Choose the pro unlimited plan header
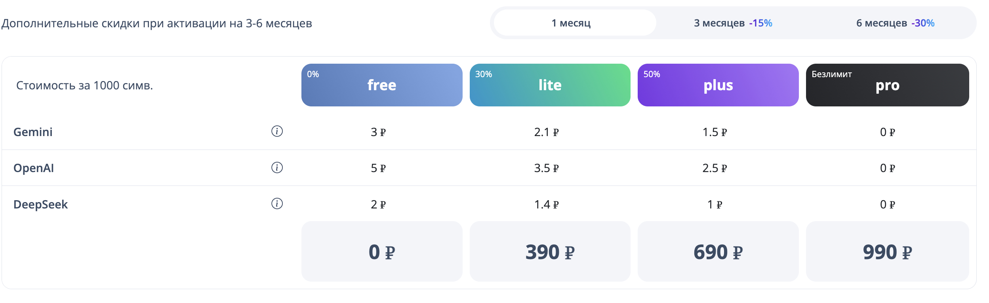Viewport: 989px width, 303px height. pyautogui.click(x=887, y=85)
